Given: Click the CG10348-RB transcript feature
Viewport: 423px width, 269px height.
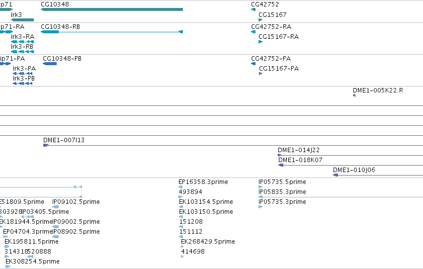Looking at the screenshot, I should (112, 32).
